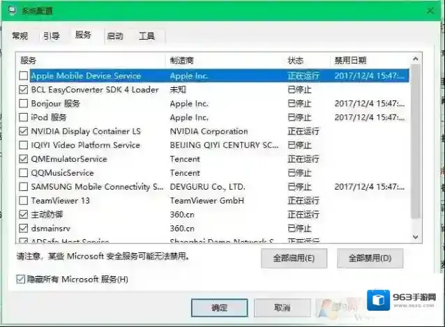
Task: Check the iPod 服务 checkbox
Action: [x=23, y=117]
